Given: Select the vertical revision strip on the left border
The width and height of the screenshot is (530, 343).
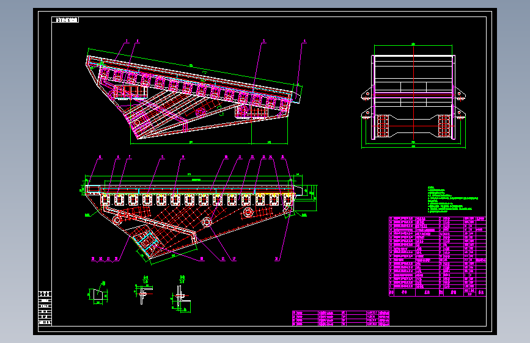Looking at the screenshot, I should (45, 308).
